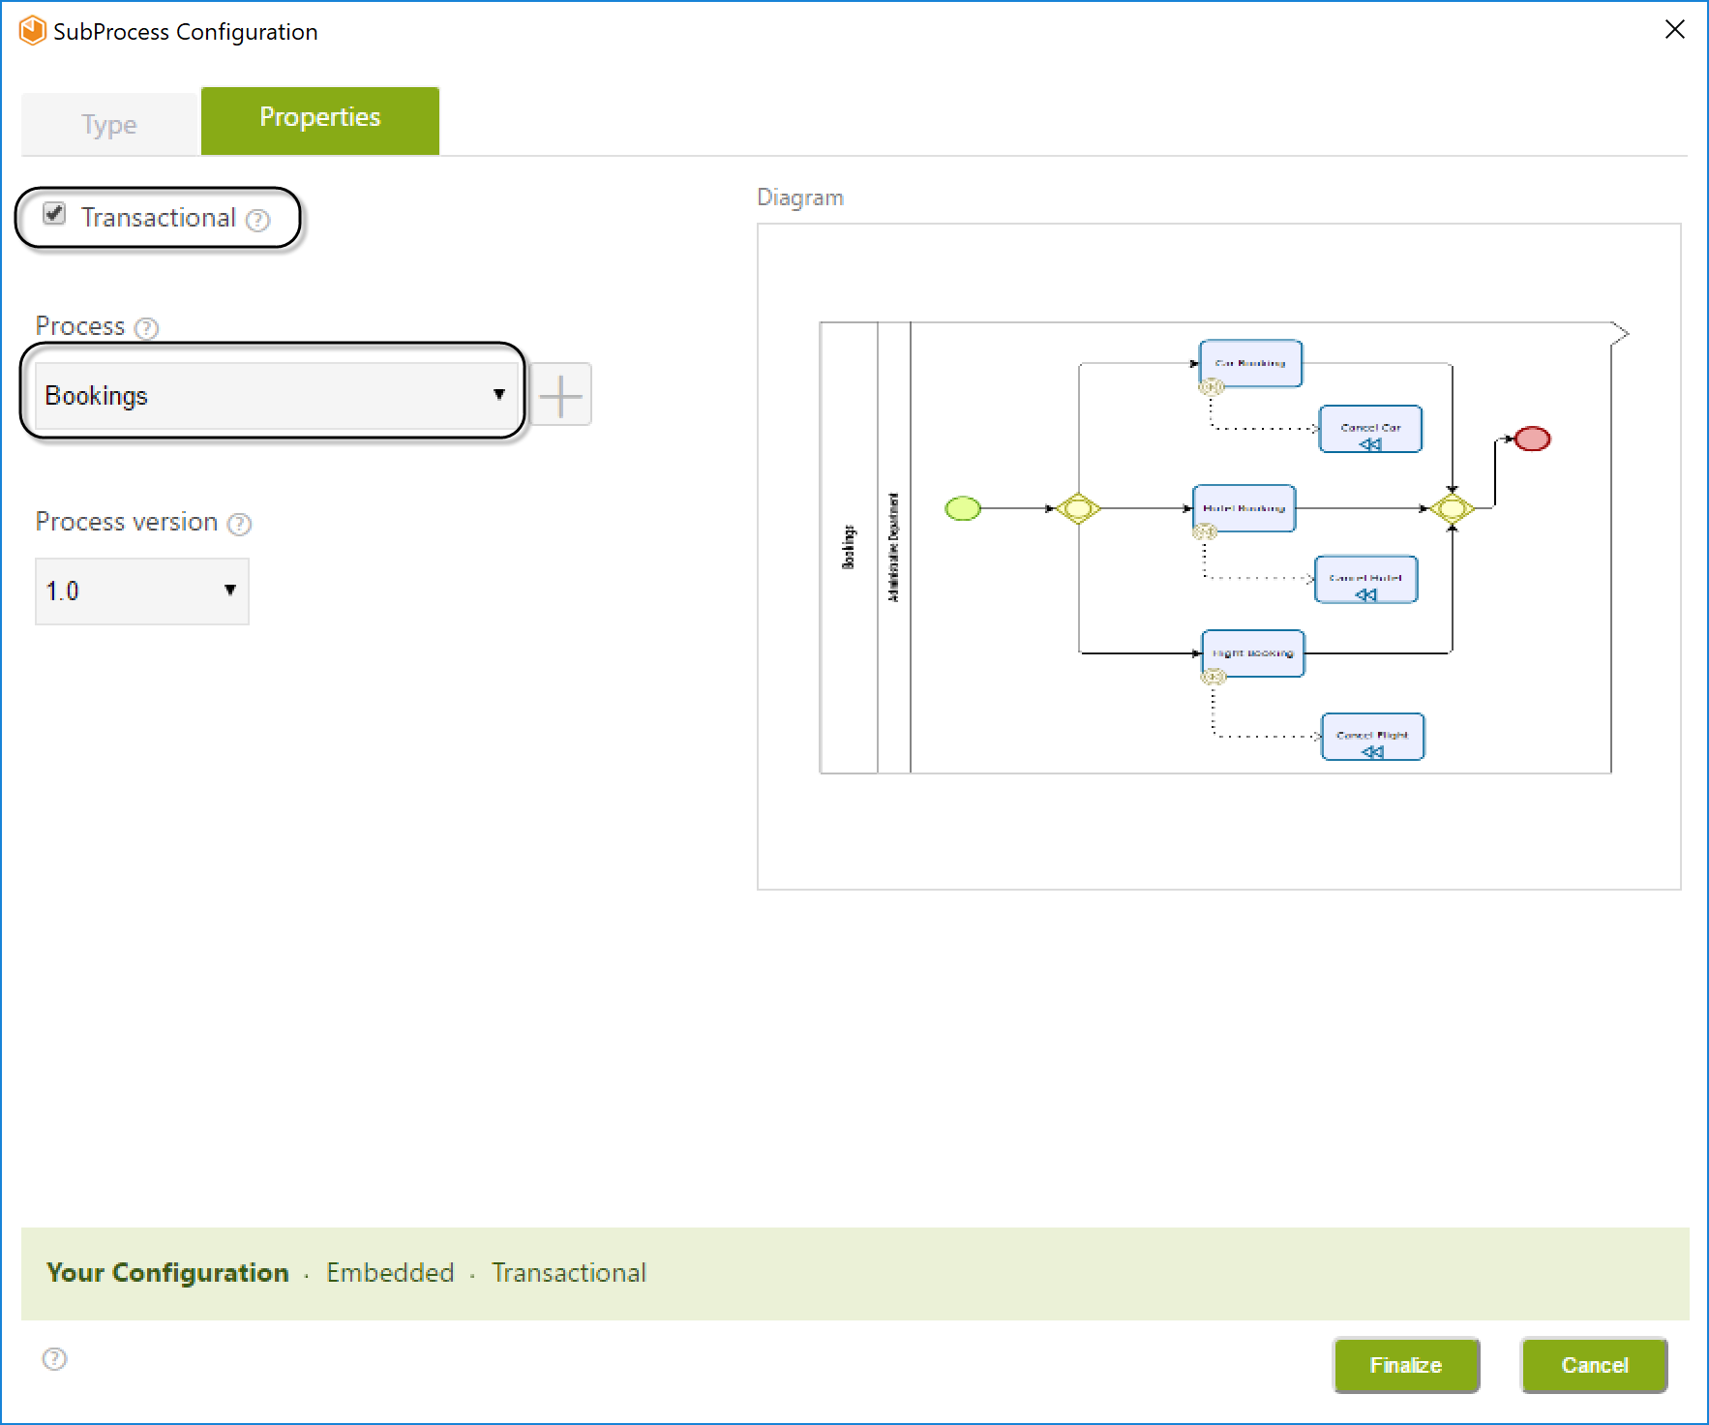Click the Cancel Car task in diagram
Viewport: 1709px width, 1425px height.
click(x=1370, y=429)
